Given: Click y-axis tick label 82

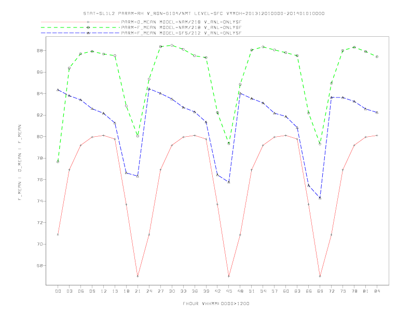Looking at the screenshot, I should point(39,115).
